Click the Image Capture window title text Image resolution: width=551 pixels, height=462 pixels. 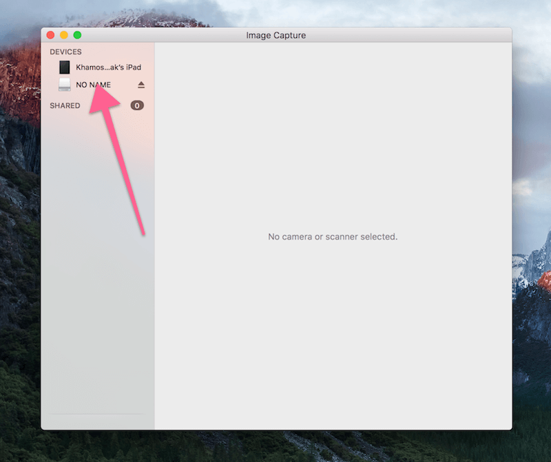(275, 35)
